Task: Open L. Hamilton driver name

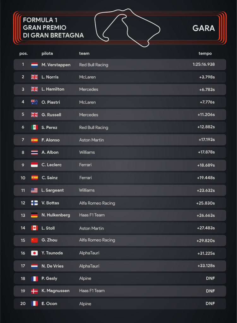Action: pos(53,89)
